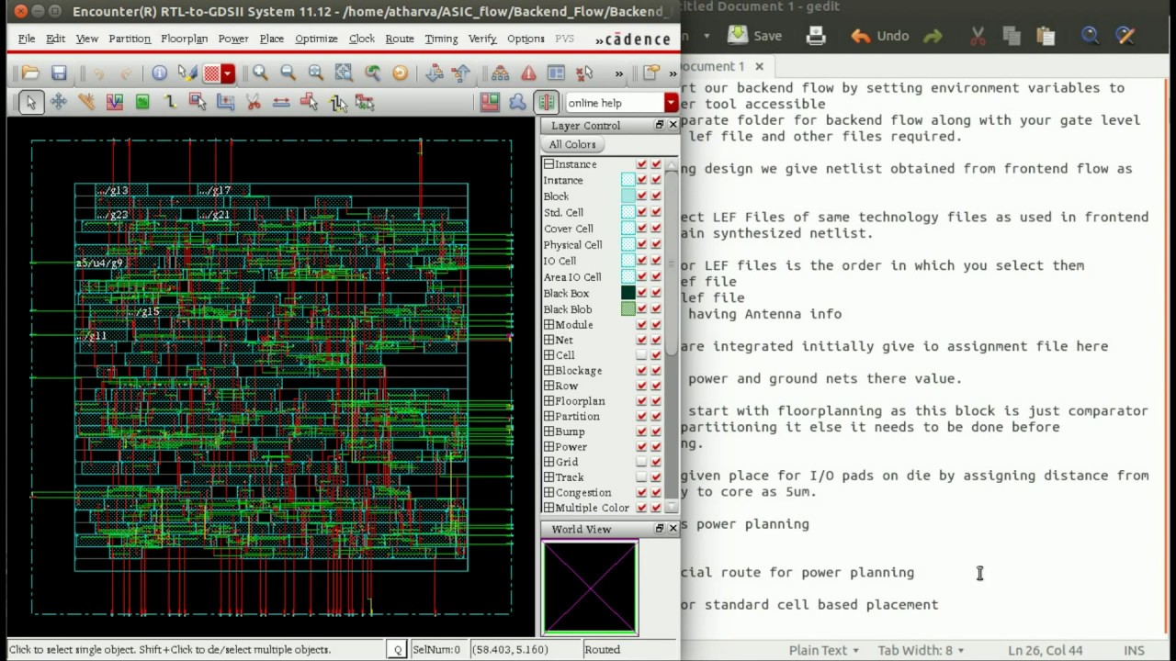Click the scissors cut icon in gedit
This screenshot has width=1176, height=661.
pos(978,36)
